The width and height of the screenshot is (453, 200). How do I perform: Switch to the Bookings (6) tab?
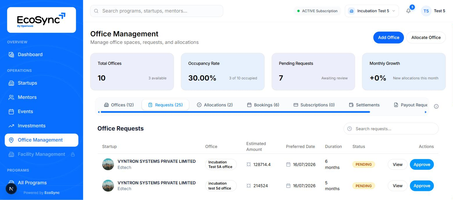click(263, 105)
